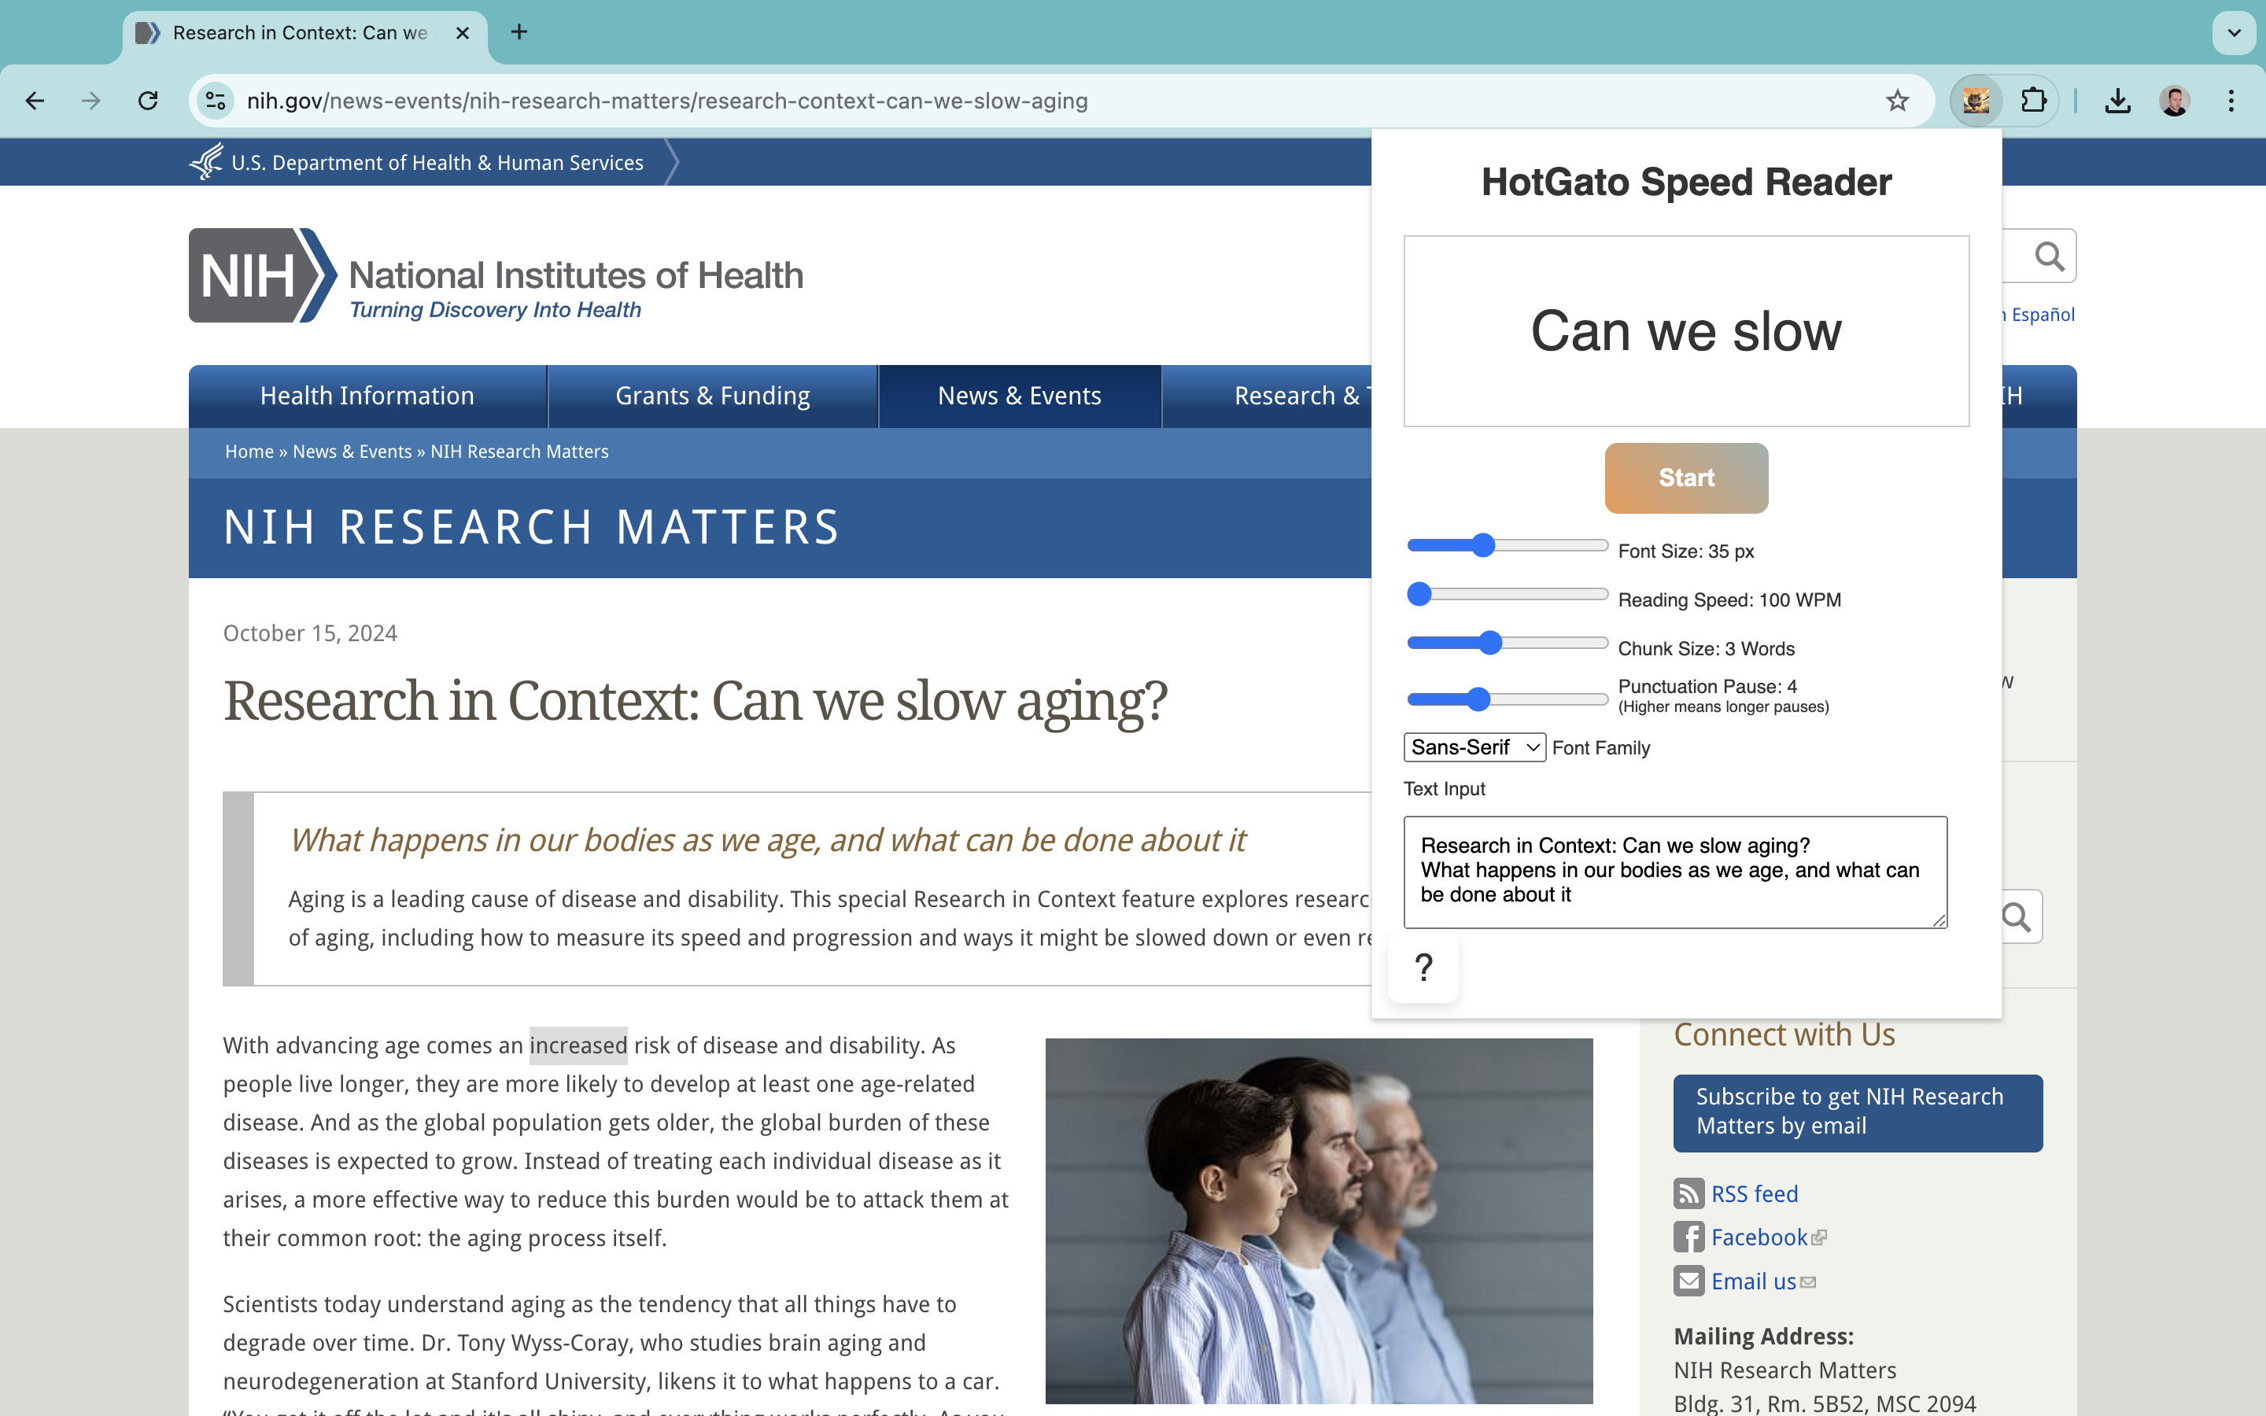Reload the current page

(148, 100)
